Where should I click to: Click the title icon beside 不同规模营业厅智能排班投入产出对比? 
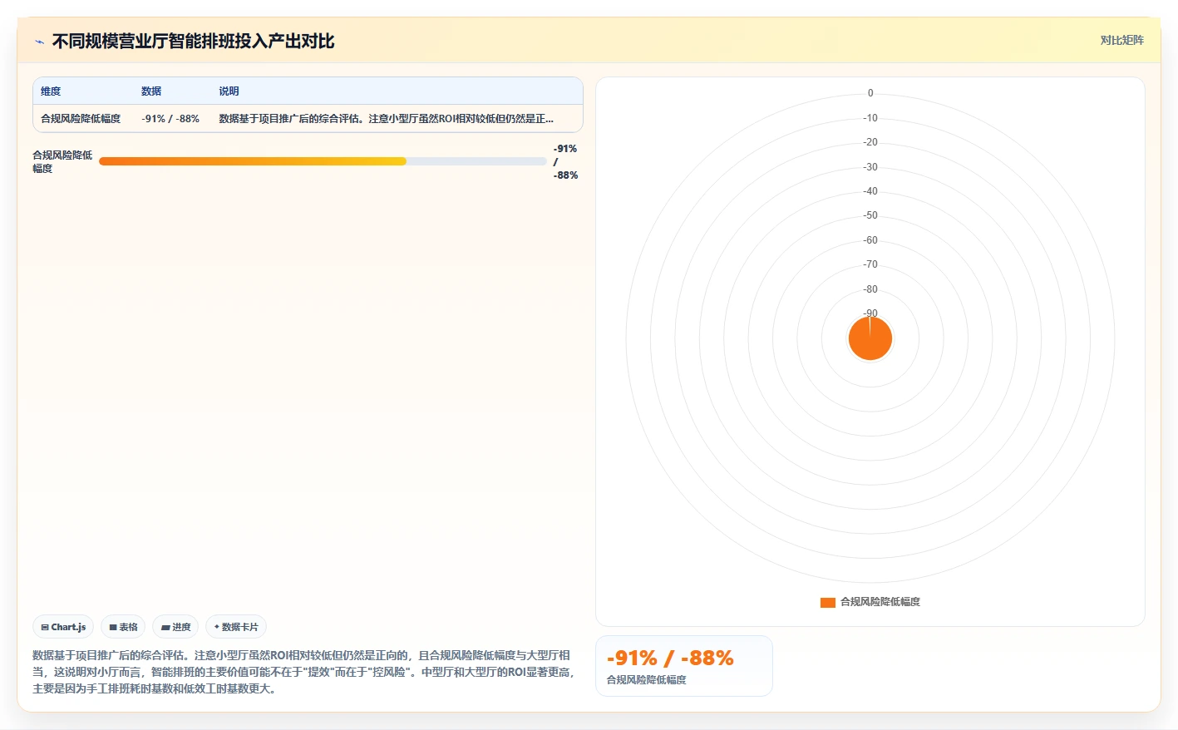[39, 42]
